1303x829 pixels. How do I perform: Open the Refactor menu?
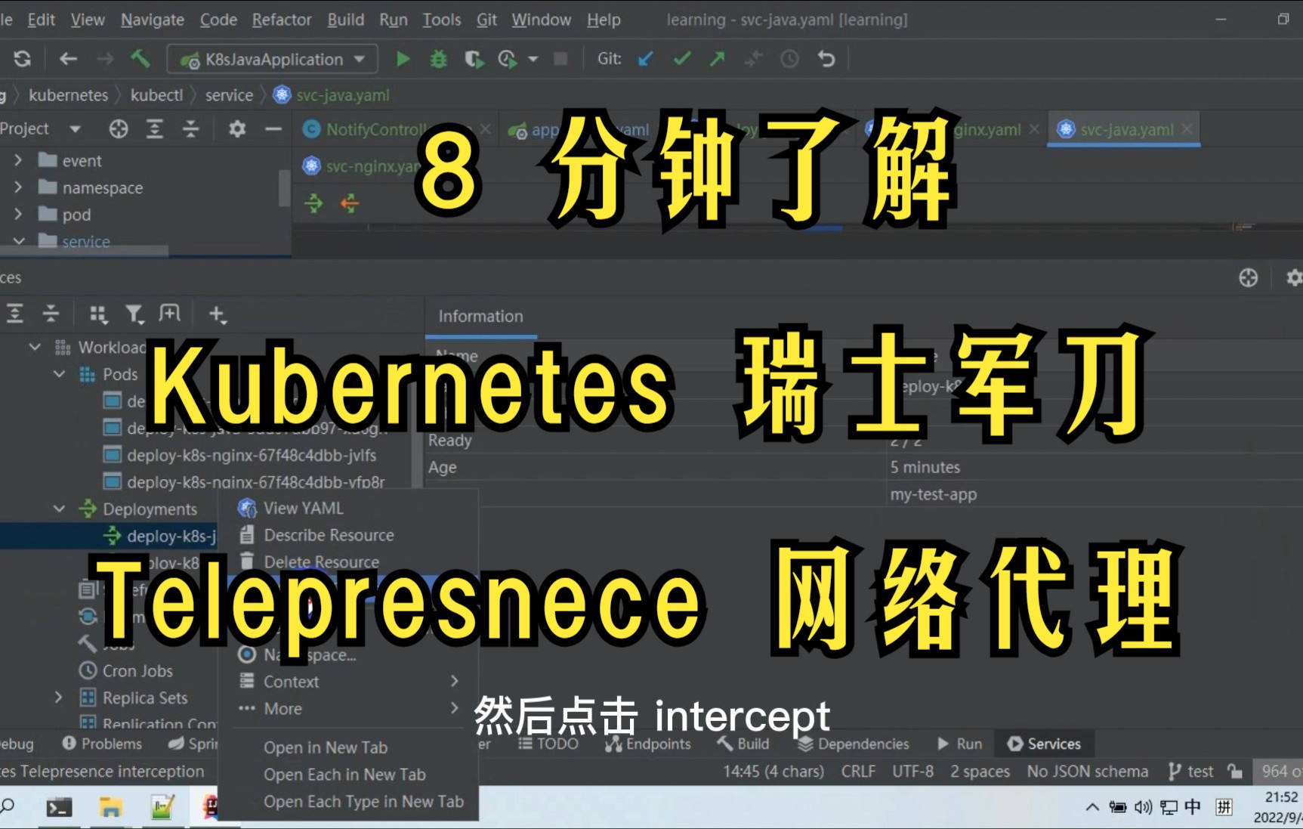pos(282,20)
